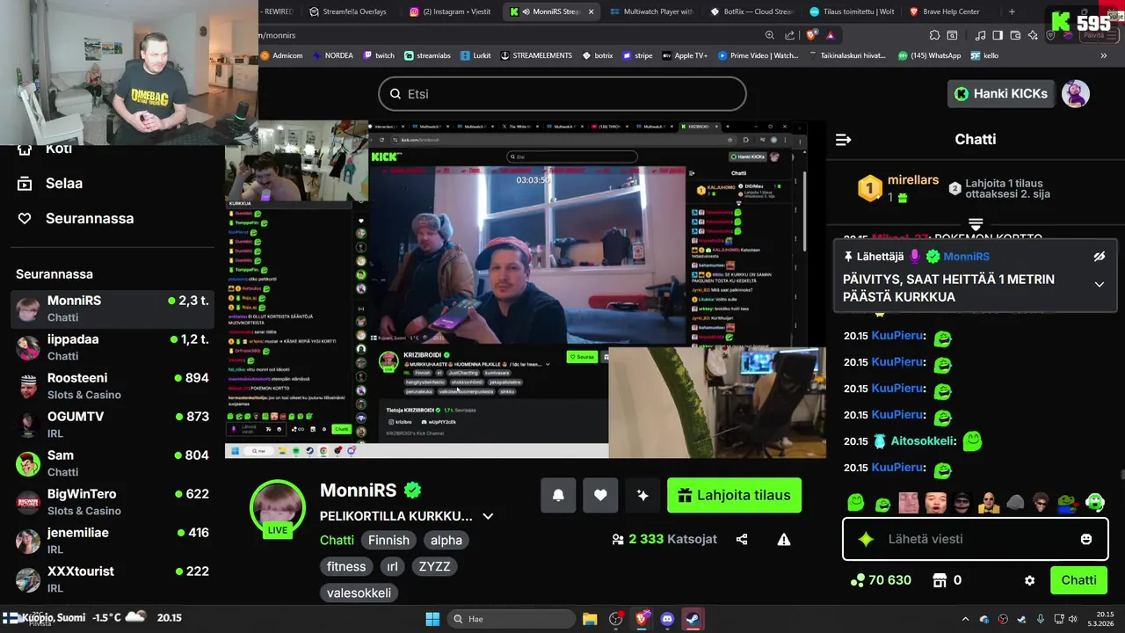Click the heart follow icon

pos(600,495)
